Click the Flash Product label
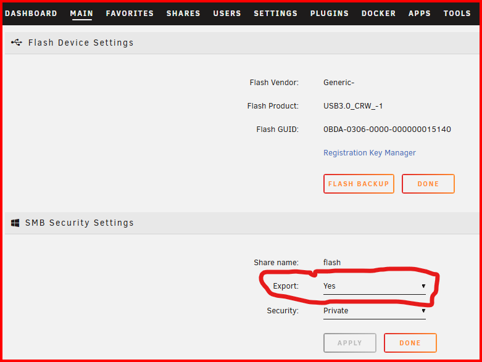Image resolution: width=482 pixels, height=362 pixels. pos(273,106)
